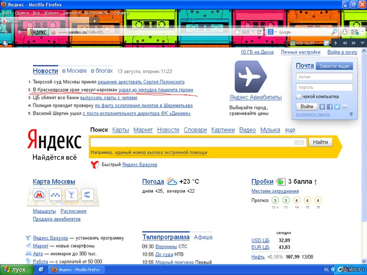
Task: Open the Картинки search link
Action: coord(223,130)
